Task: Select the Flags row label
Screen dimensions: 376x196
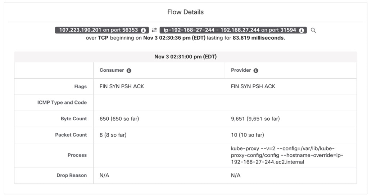Action: (x=81, y=86)
